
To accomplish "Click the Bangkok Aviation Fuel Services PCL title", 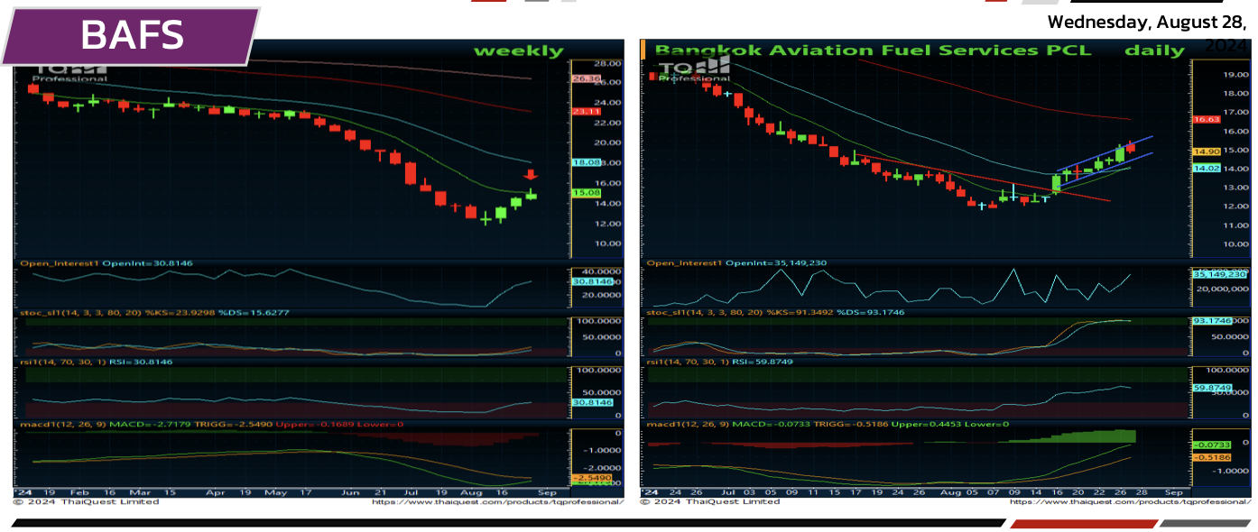I will pos(873,50).
